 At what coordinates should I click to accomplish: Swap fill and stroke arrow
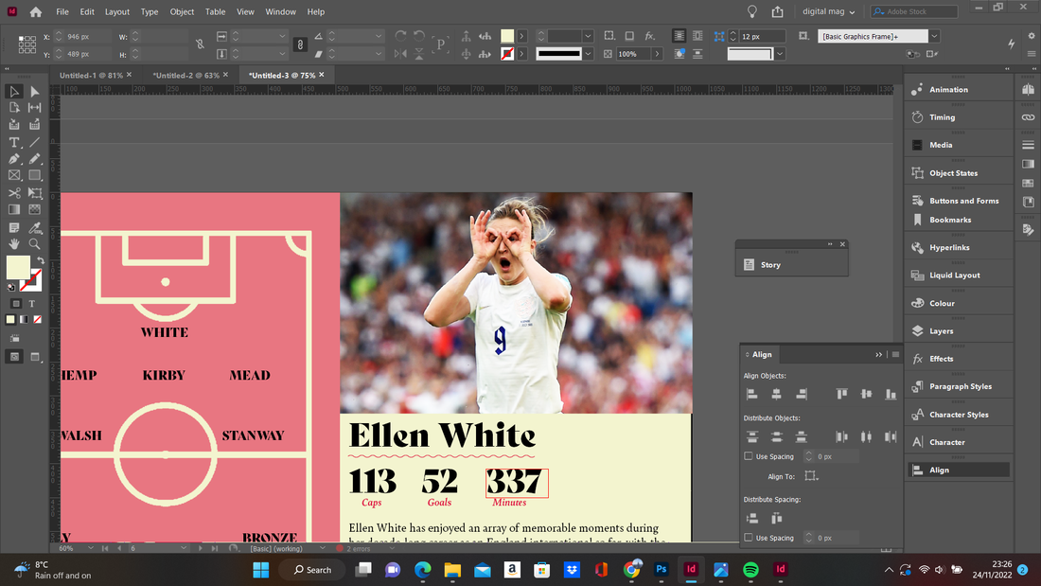pyautogui.click(x=41, y=261)
